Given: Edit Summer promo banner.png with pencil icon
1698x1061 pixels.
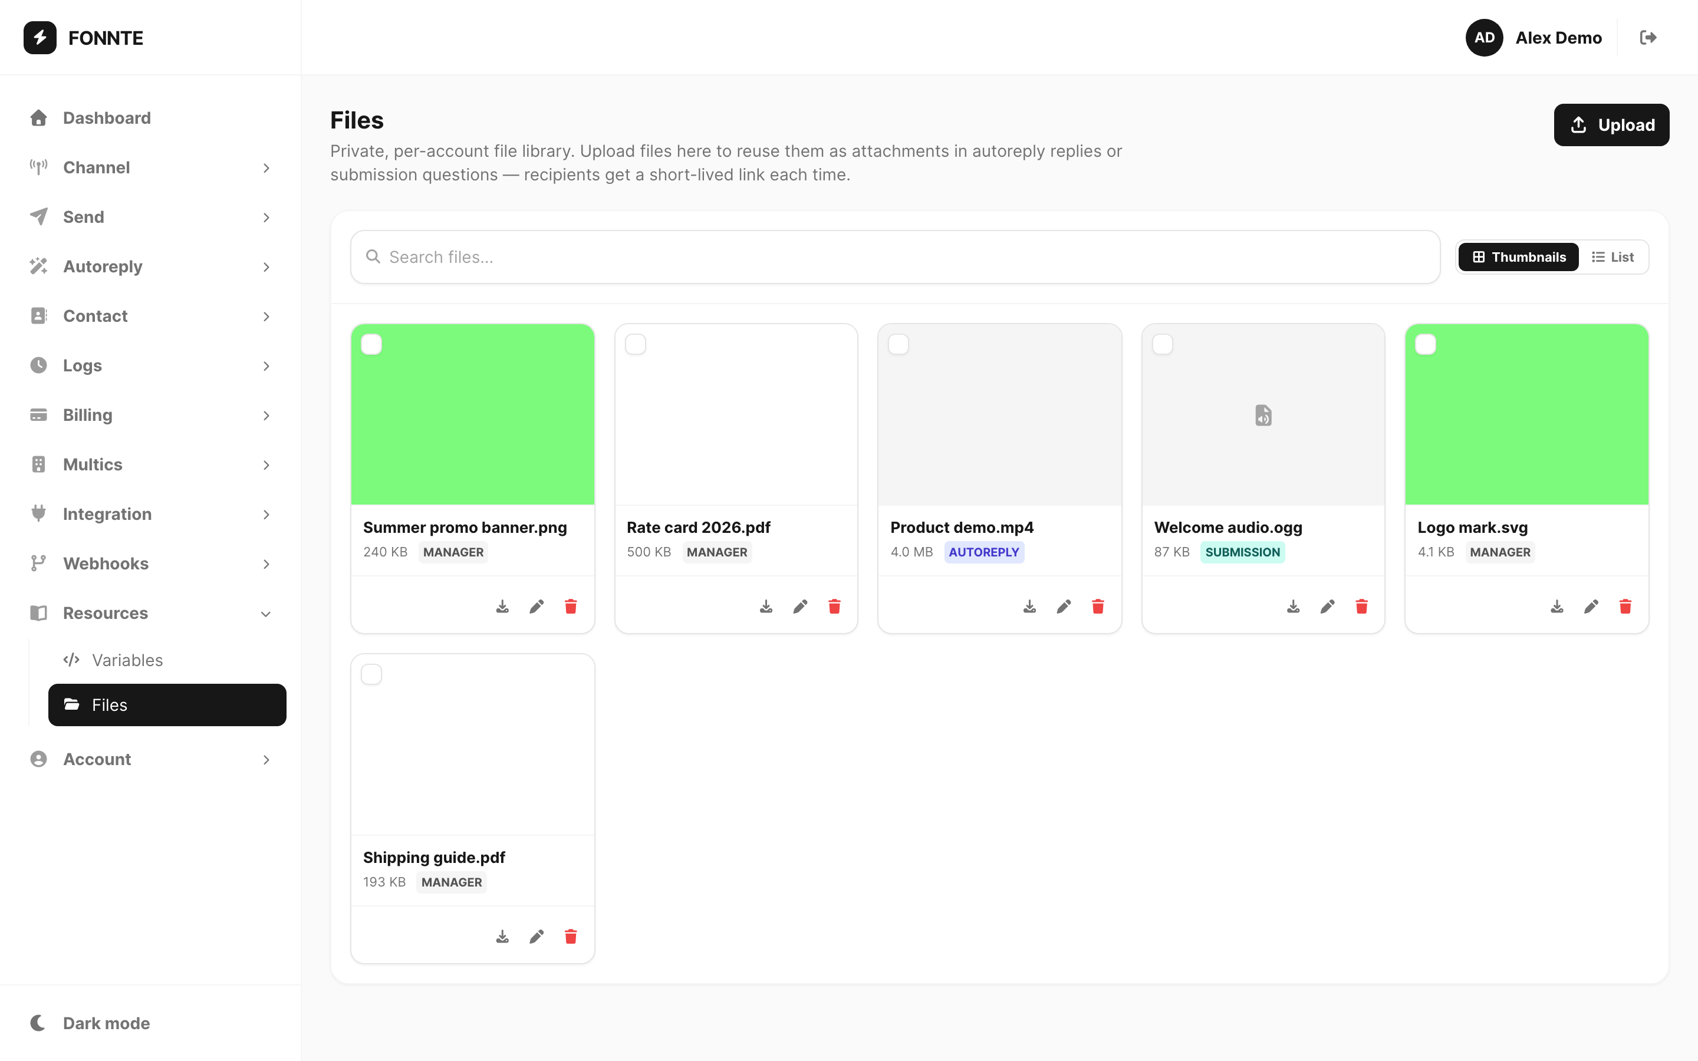Looking at the screenshot, I should pyautogui.click(x=537, y=607).
